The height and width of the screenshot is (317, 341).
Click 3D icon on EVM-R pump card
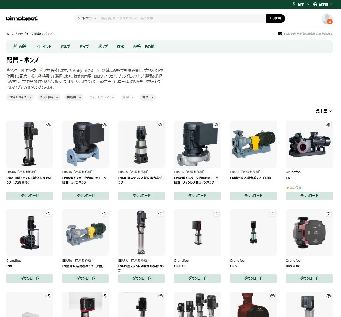[49, 124]
